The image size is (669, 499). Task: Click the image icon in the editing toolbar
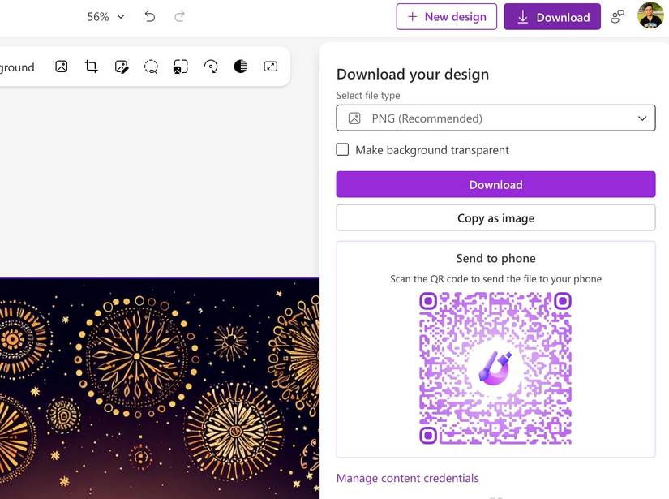click(x=62, y=67)
